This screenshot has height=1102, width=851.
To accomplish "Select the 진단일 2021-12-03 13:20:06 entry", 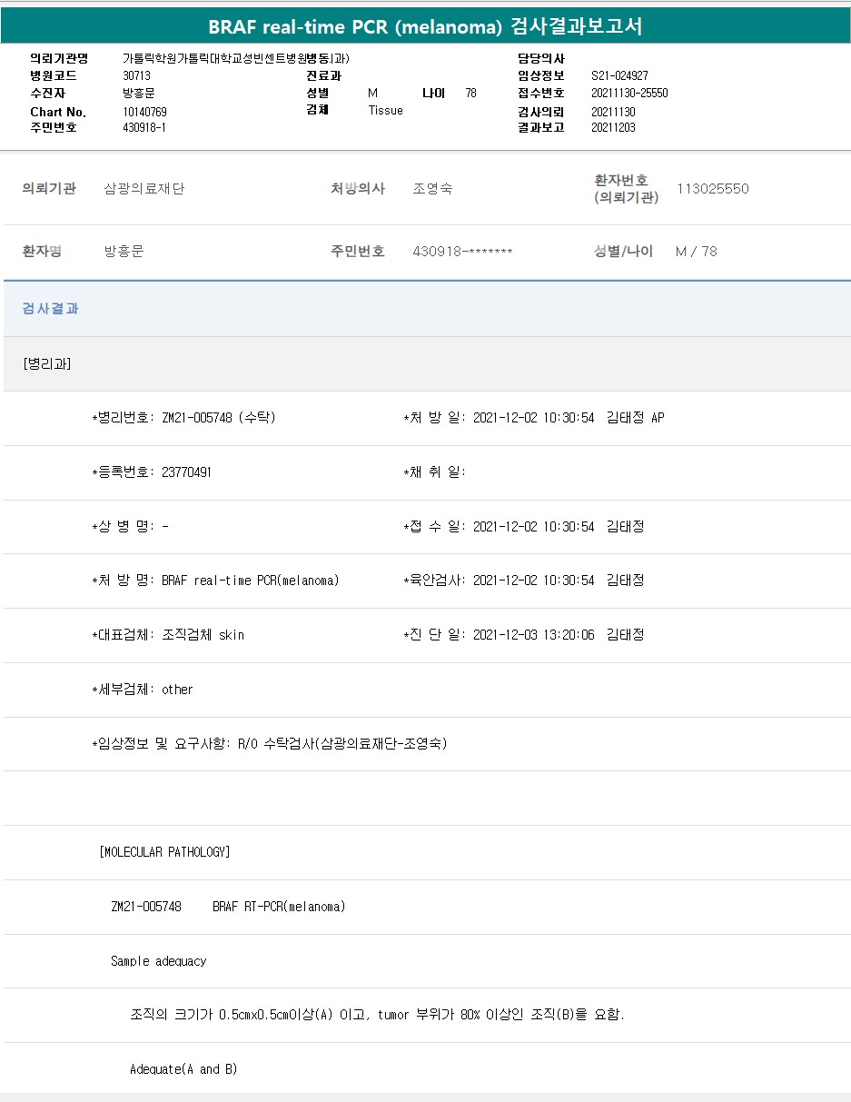I will click(524, 635).
